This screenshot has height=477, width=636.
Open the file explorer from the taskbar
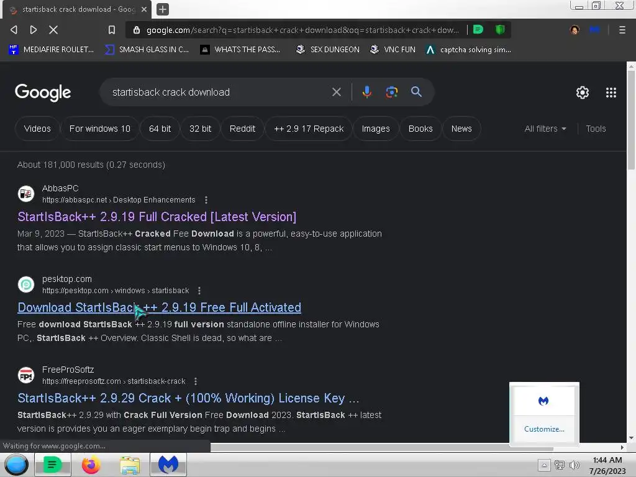point(130,465)
